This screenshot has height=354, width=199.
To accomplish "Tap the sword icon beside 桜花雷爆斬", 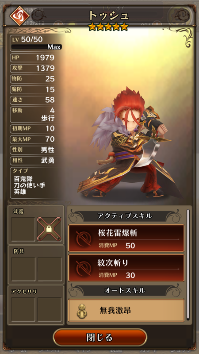I will pos(84,239).
